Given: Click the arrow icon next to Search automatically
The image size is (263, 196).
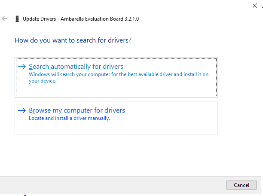Looking at the screenshot, I should (x=22, y=67).
